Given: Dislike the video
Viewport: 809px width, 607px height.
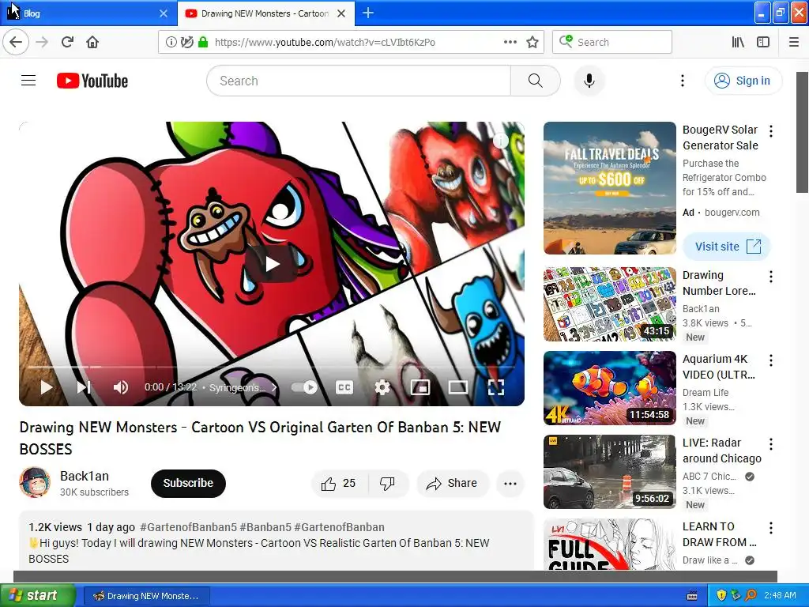Looking at the screenshot, I should [387, 483].
